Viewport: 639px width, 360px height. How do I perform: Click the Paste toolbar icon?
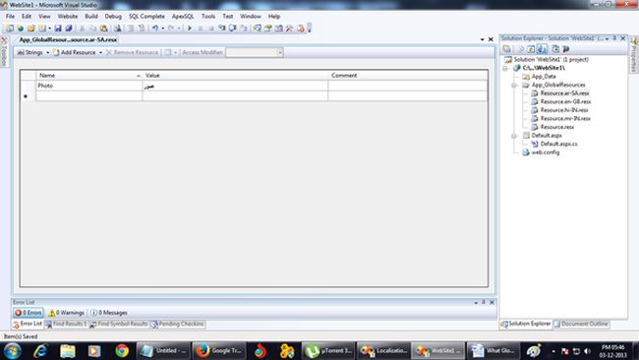(x=103, y=29)
